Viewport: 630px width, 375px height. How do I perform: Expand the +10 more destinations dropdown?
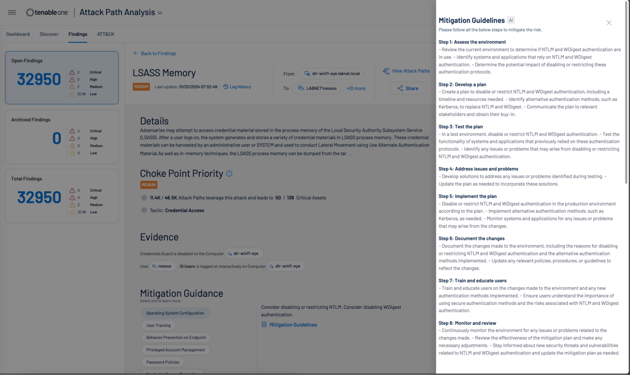point(356,88)
